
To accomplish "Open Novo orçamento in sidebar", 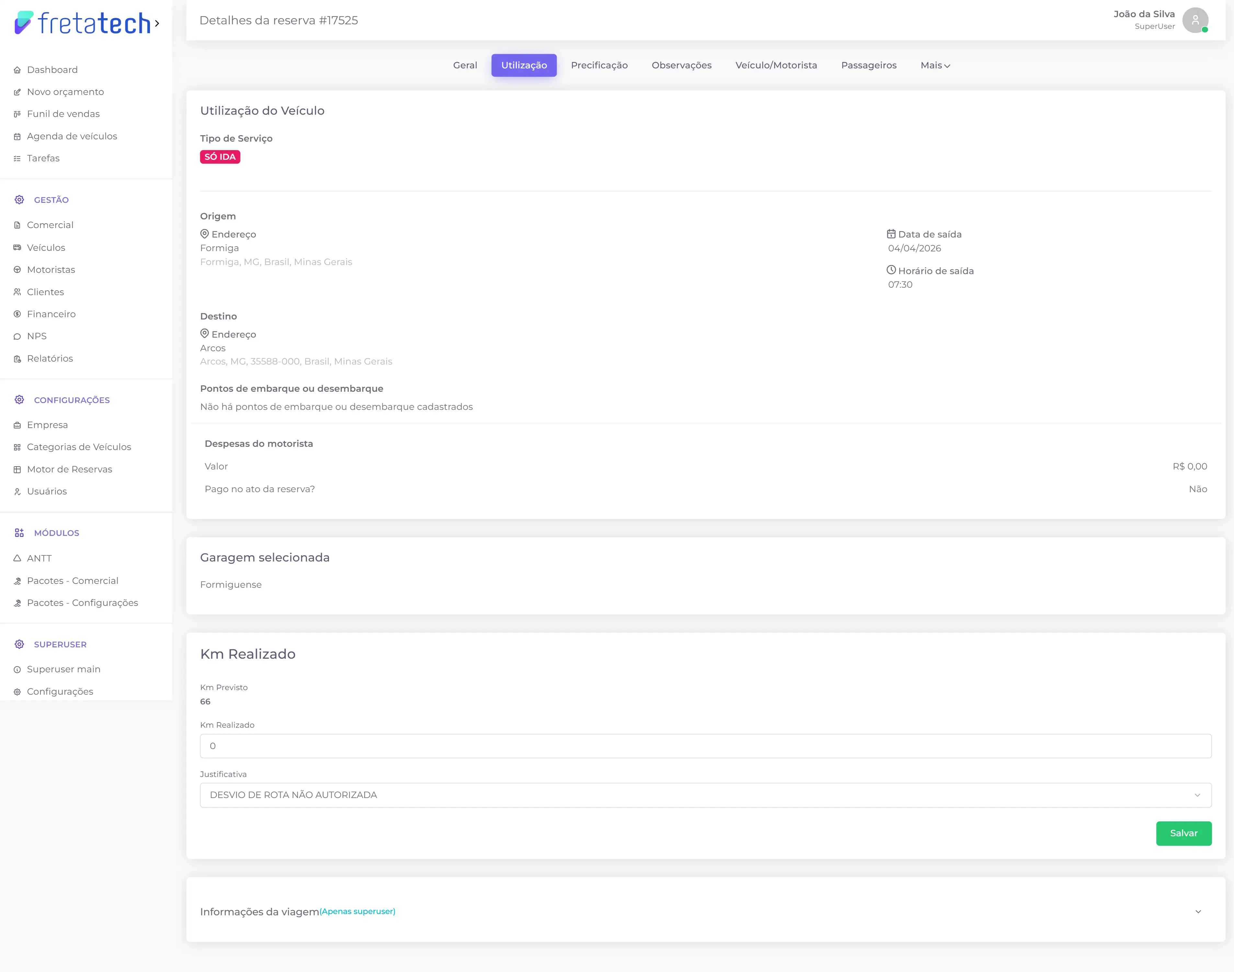I will point(65,92).
